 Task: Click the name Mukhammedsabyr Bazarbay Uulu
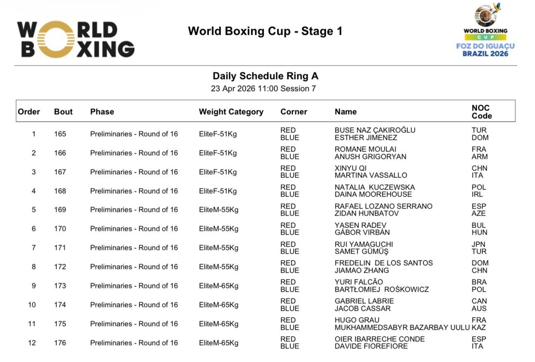(402, 328)
